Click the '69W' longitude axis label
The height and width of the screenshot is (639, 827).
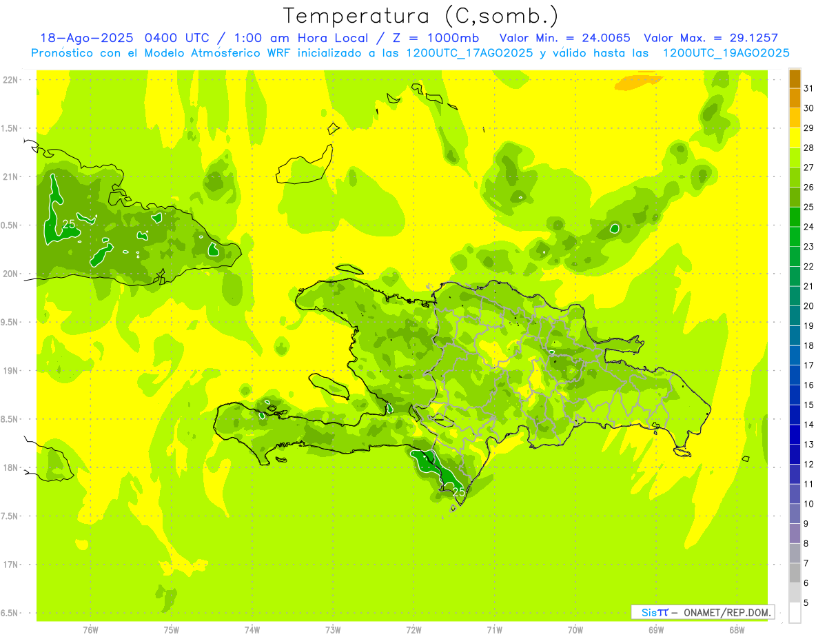(x=656, y=630)
